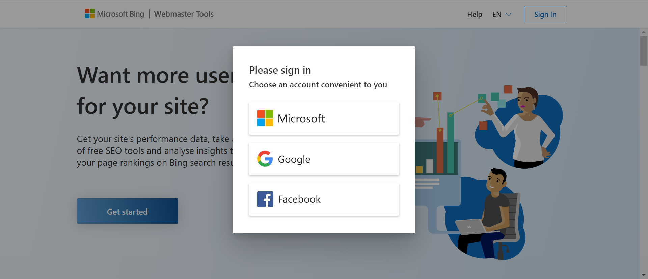Sign in with Microsoft account
This screenshot has height=279, width=648.
pos(324,118)
